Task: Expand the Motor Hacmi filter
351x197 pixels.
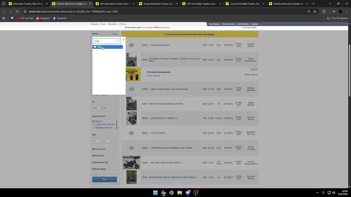Action: [x=98, y=149]
